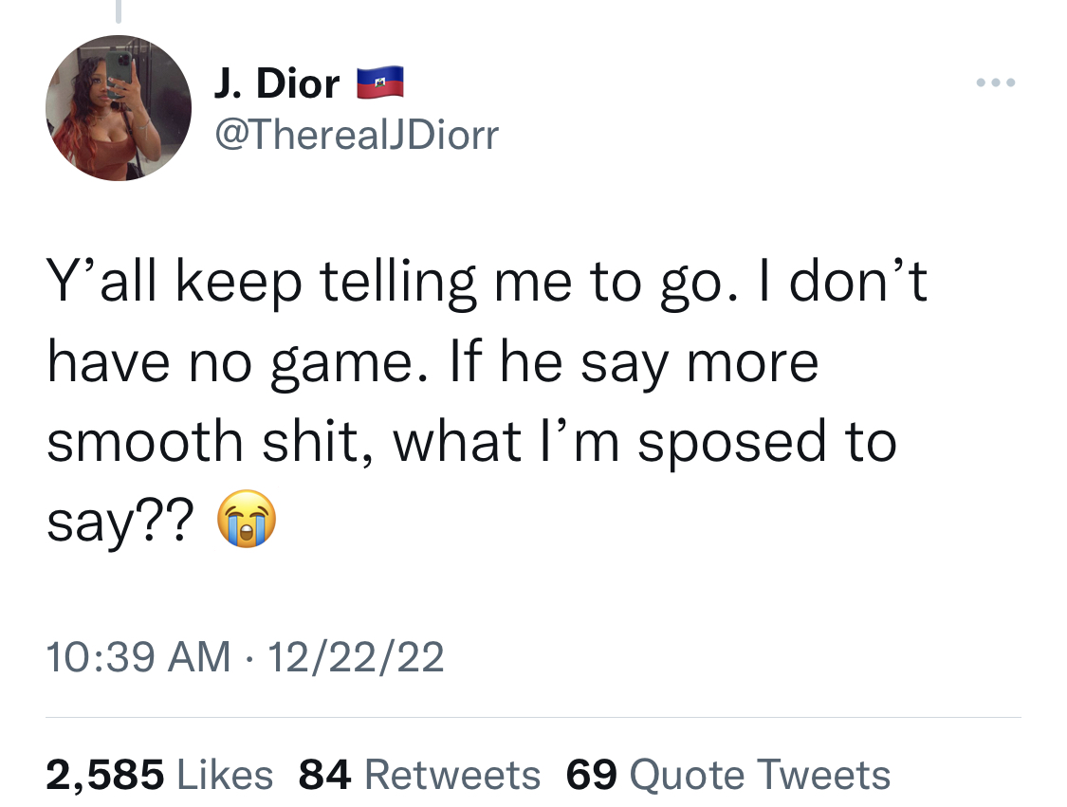Open the @TherealJDiorr handle link

point(358,134)
